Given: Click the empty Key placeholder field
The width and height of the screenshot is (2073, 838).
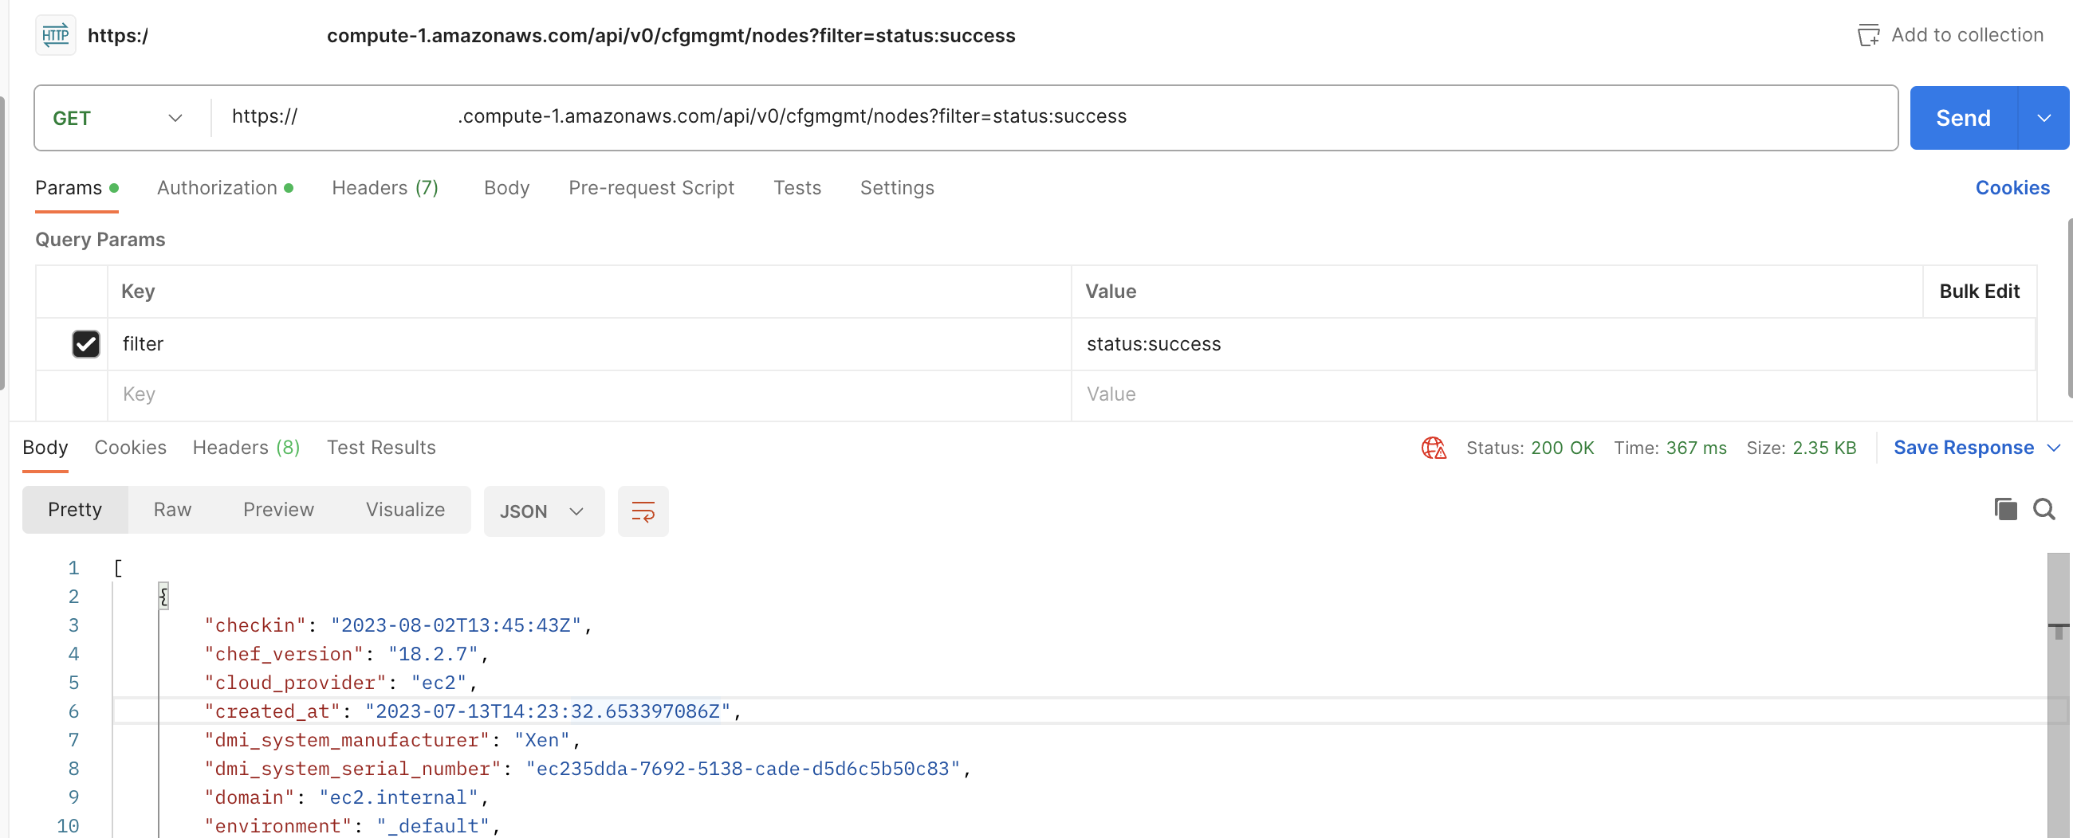Looking at the screenshot, I should tap(589, 395).
